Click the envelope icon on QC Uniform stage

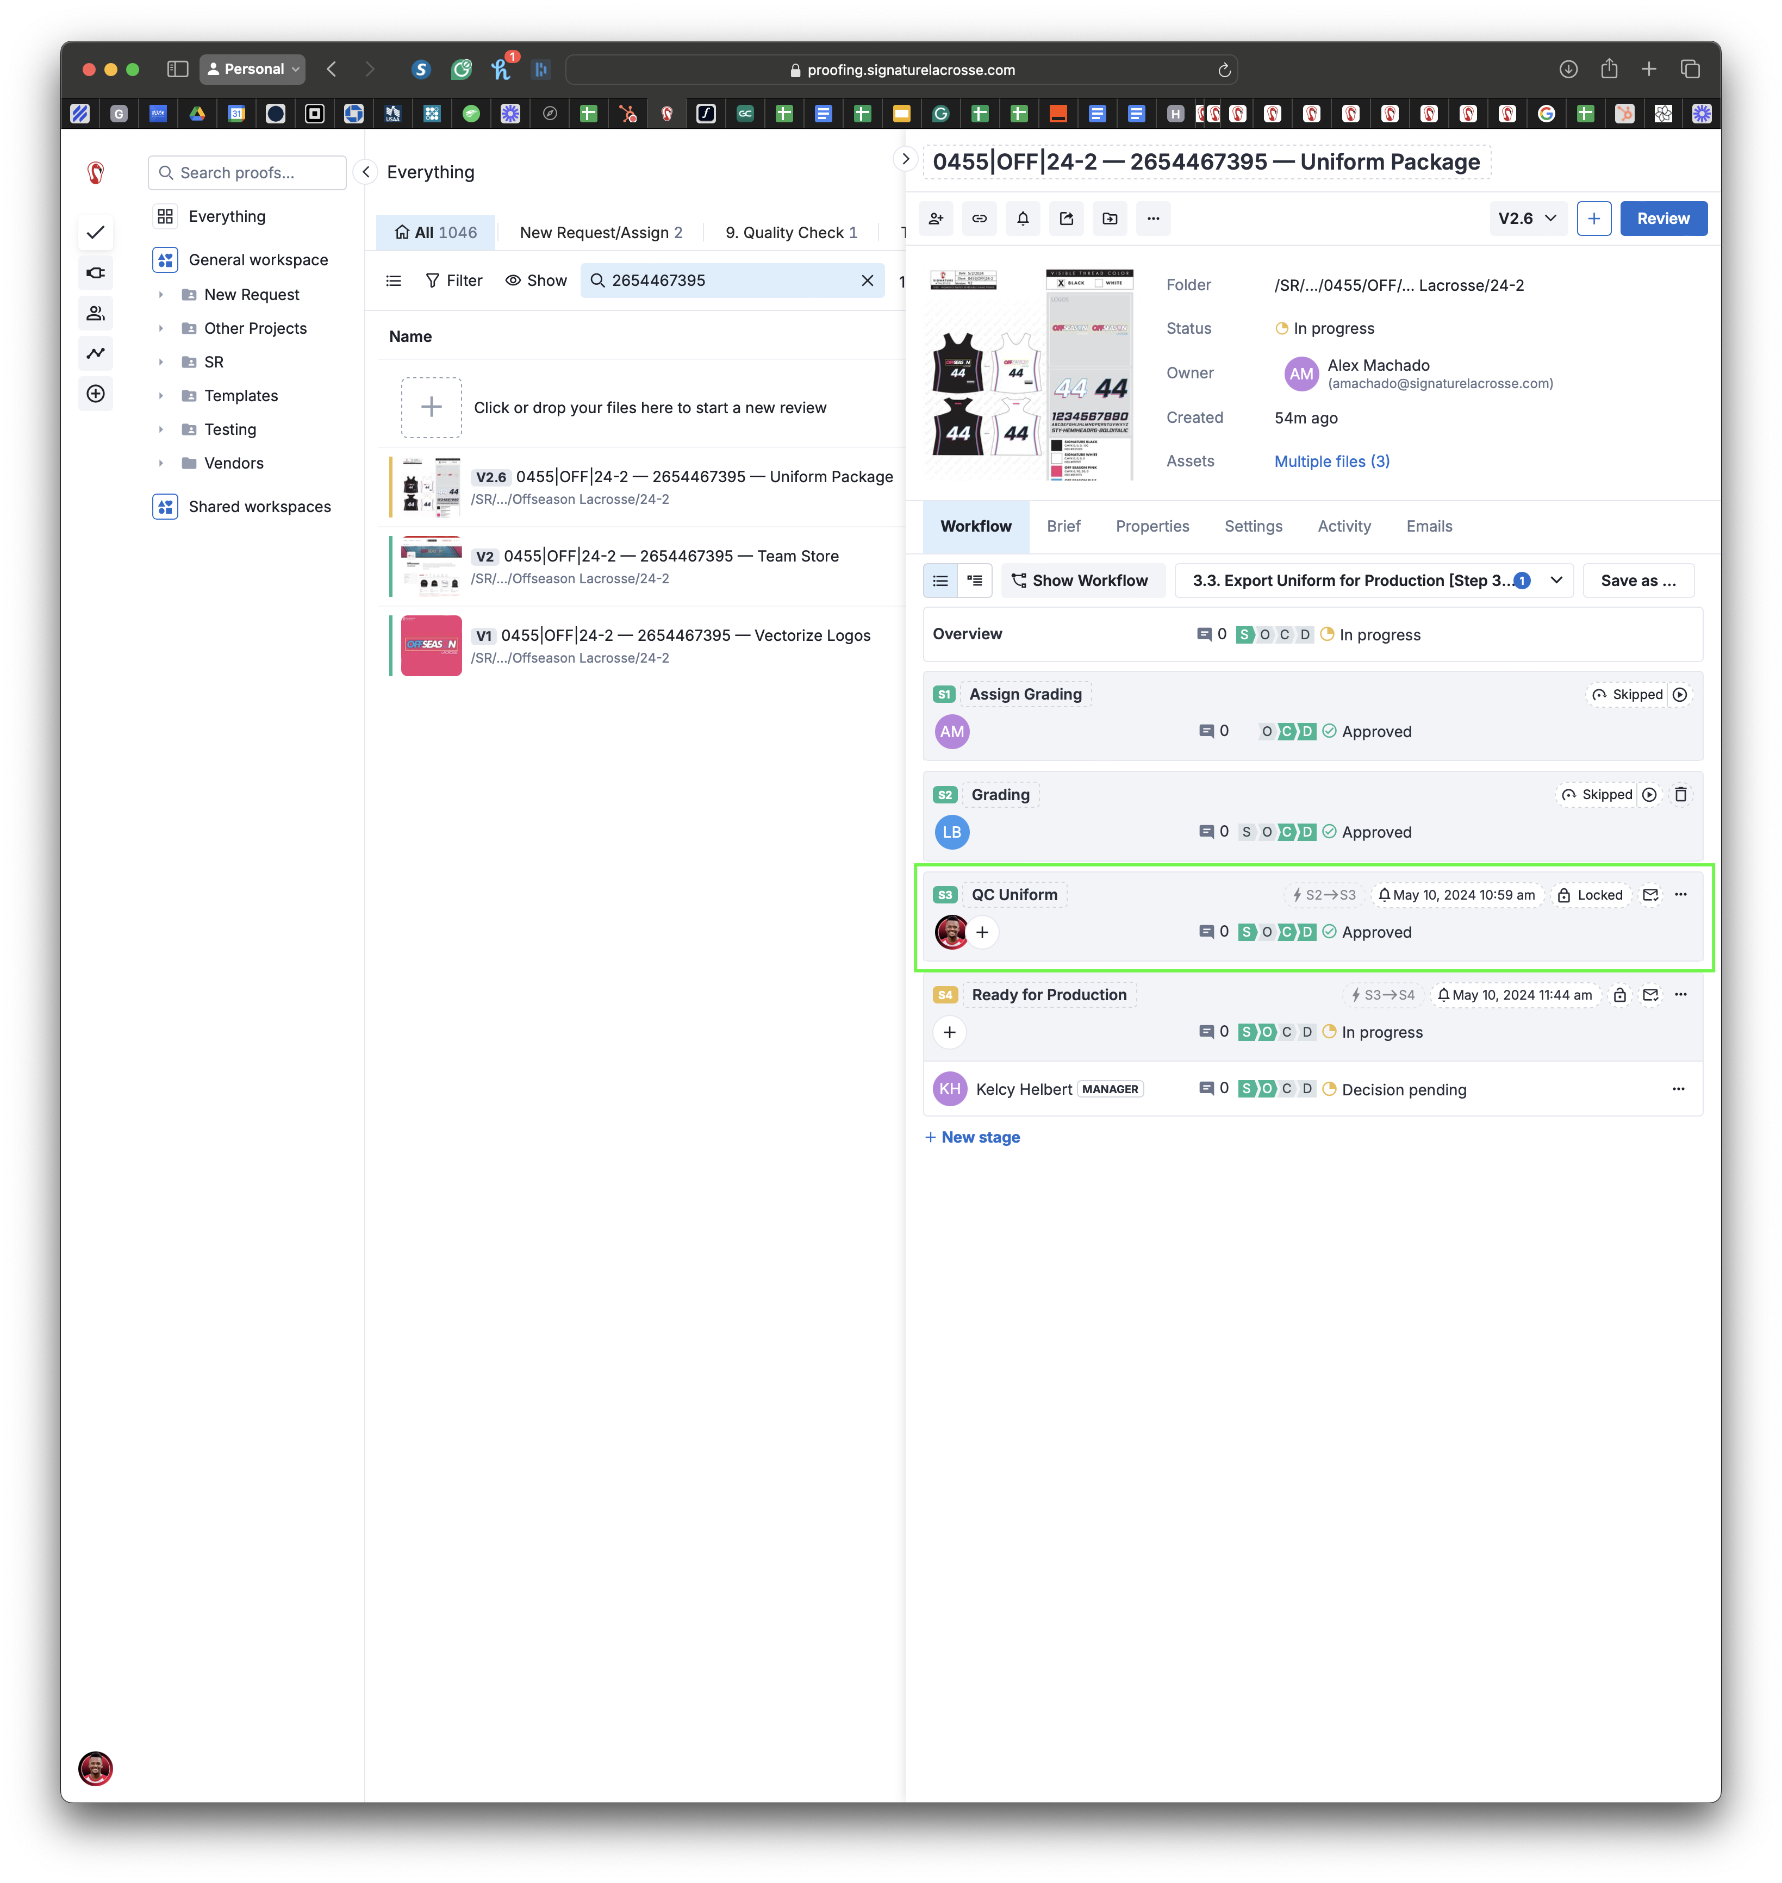[1650, 895]
